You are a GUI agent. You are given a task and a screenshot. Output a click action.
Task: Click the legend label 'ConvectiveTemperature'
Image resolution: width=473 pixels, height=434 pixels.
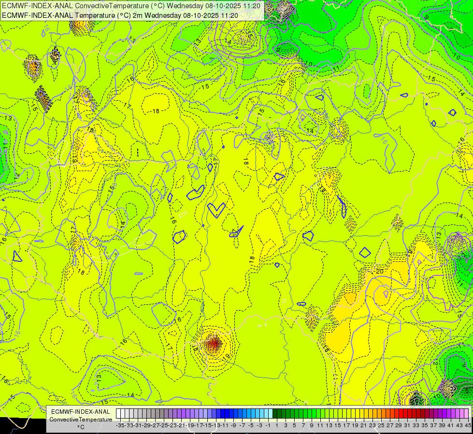point(81,419)
